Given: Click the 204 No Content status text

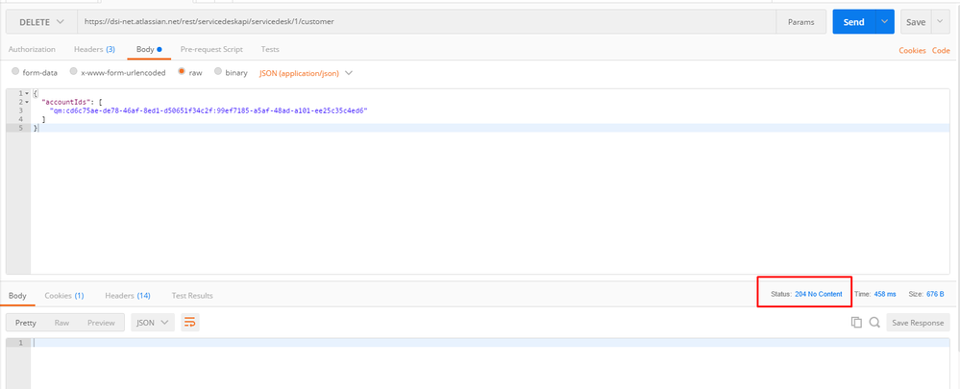Looking at the screenshot, I should [819, 294].
